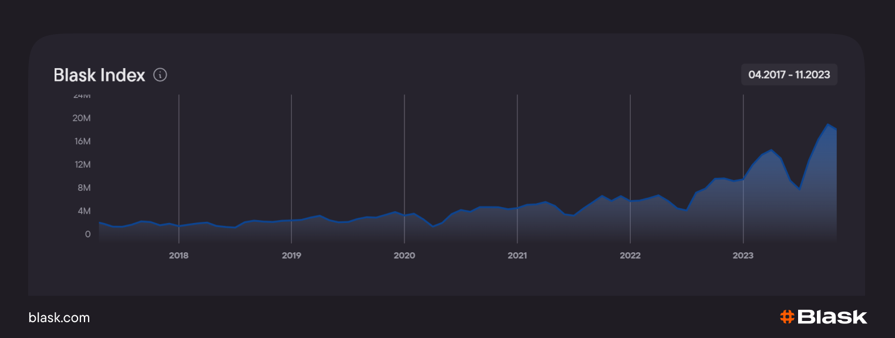Open the blask.com link
The height and width of the screenshot is (338, 895).
(59, 317)
